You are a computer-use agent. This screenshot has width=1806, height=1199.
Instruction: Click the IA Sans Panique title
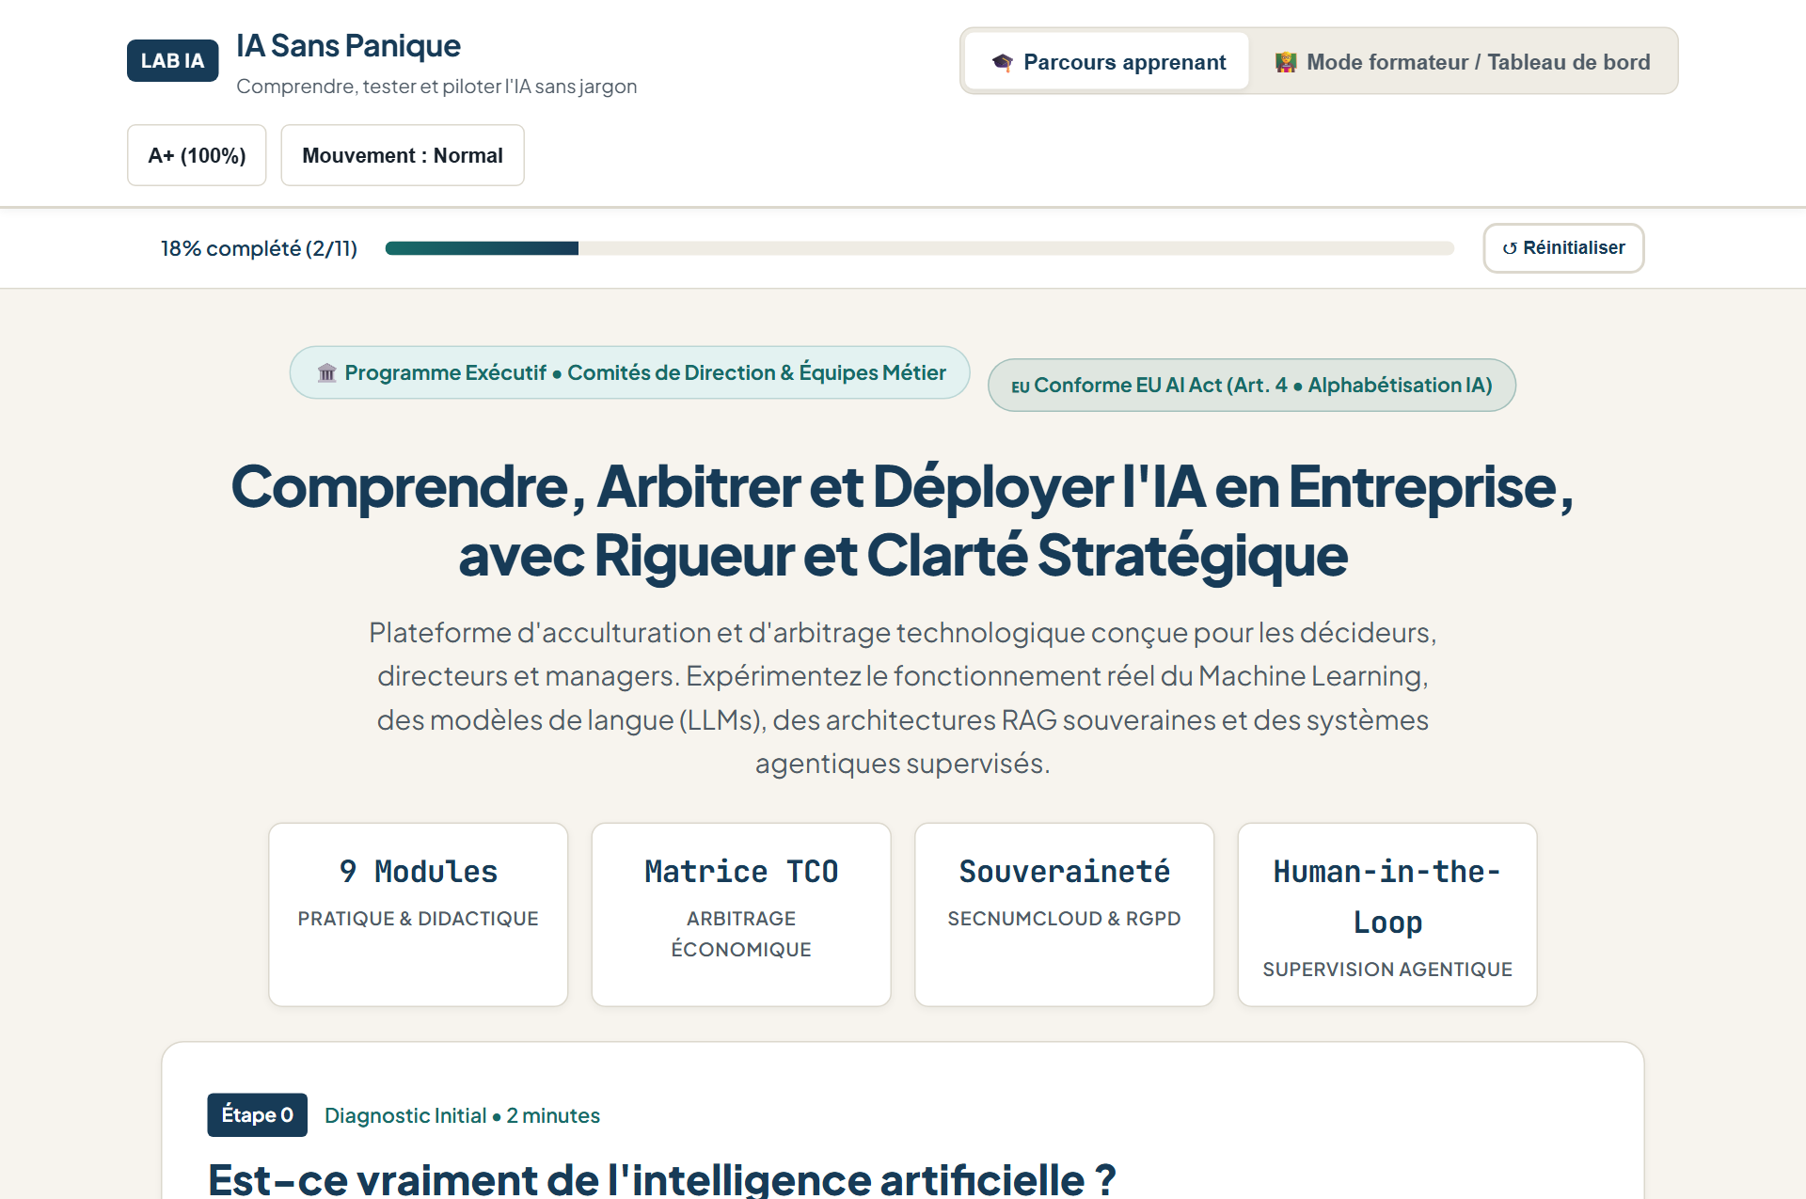pos(348,45)
